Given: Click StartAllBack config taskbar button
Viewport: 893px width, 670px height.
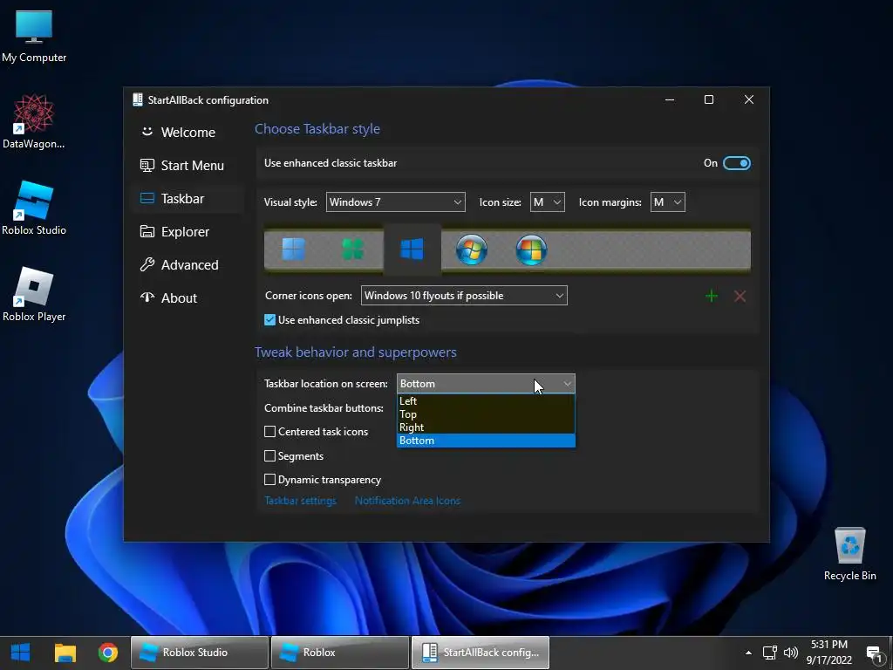Looking at the screenshot, I should 481,653.
